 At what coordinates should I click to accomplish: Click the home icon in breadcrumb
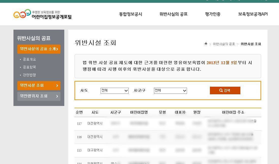pos(206,44)
